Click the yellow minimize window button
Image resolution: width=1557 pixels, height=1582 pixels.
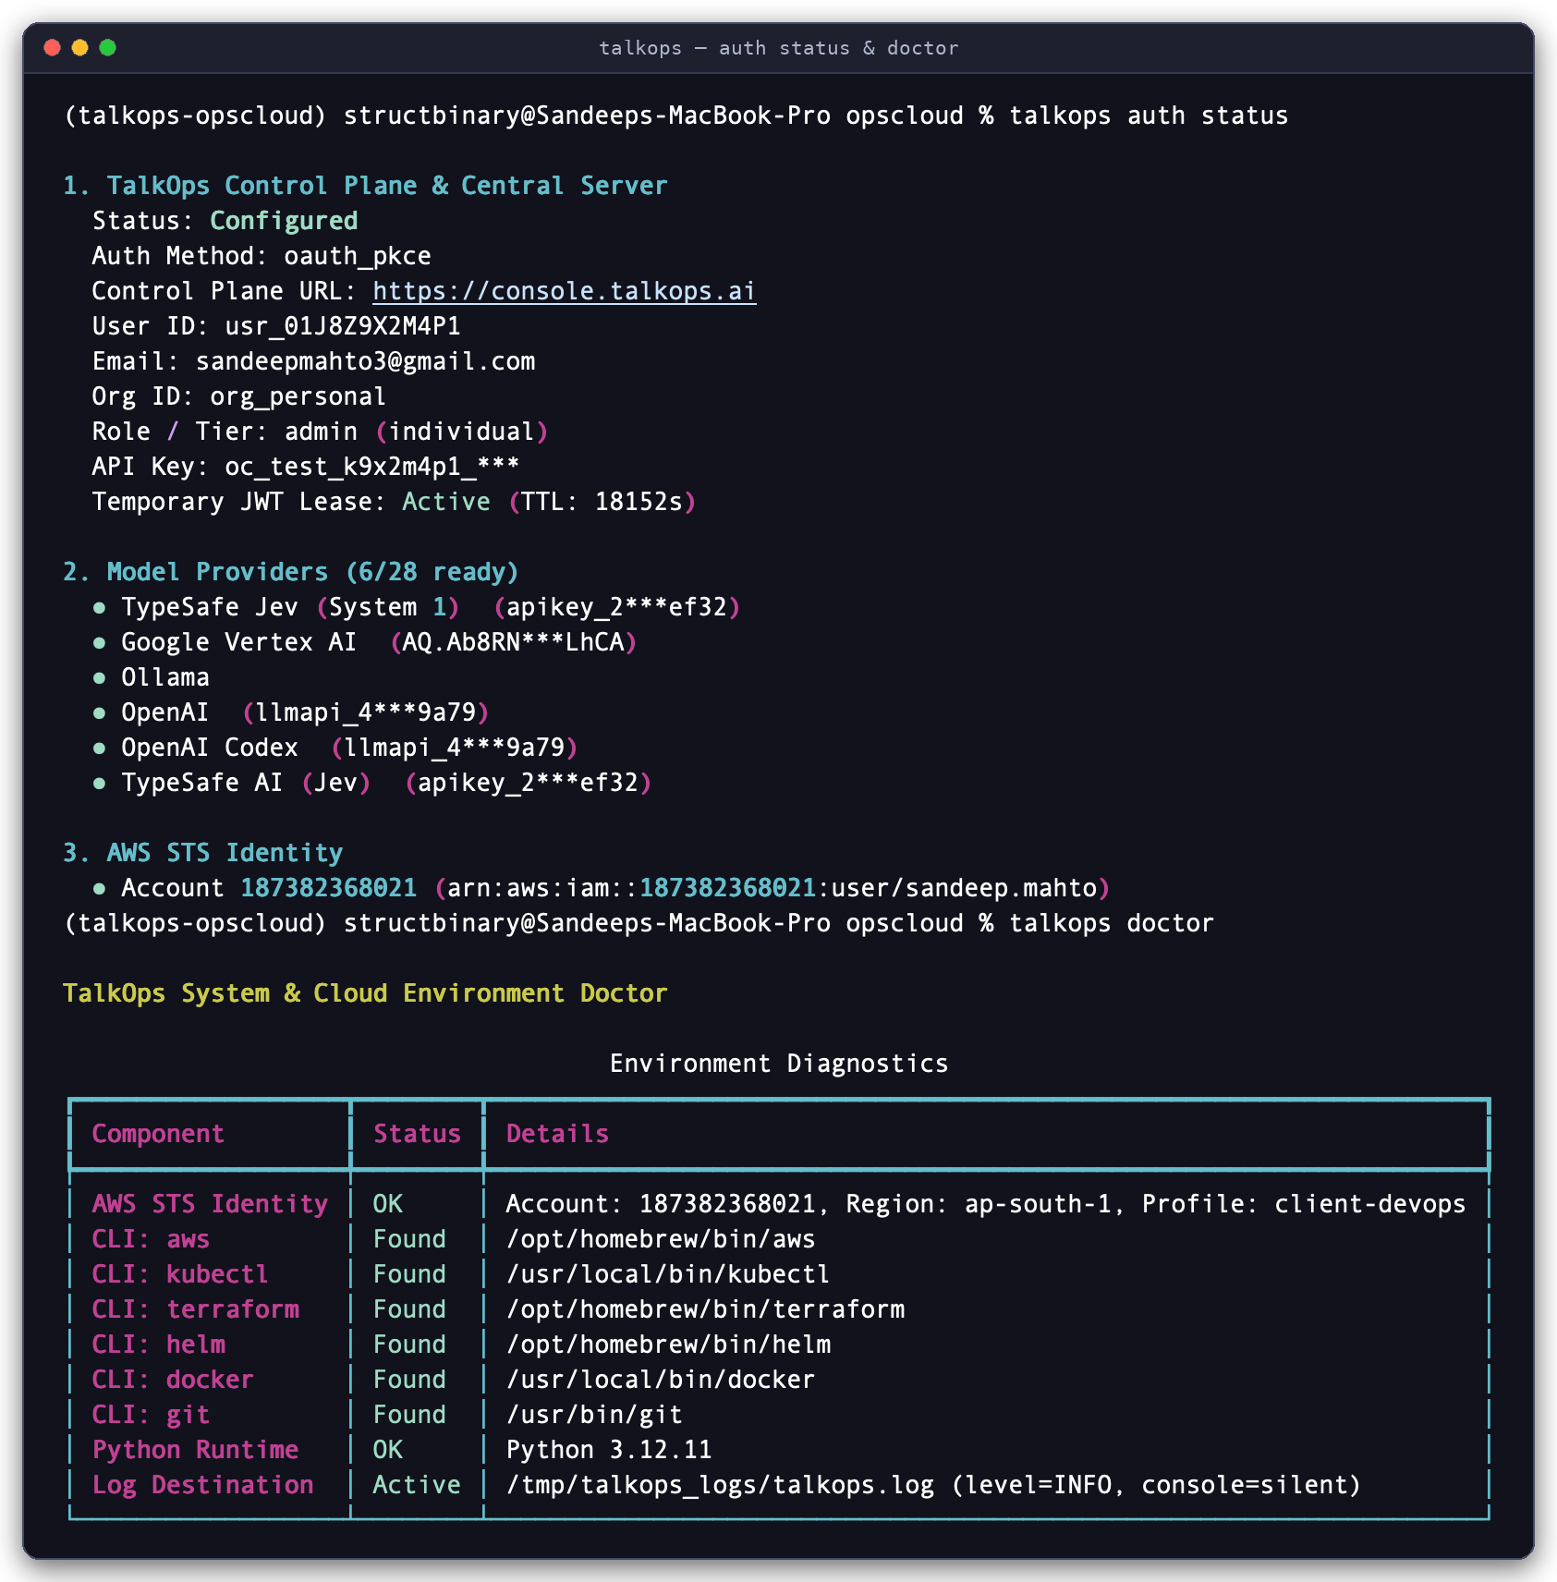[x=80, y=47]
